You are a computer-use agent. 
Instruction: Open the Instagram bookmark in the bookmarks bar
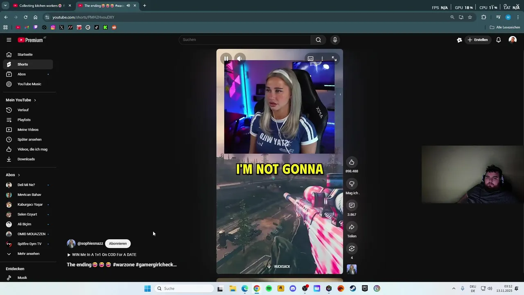tap(53, 27)
